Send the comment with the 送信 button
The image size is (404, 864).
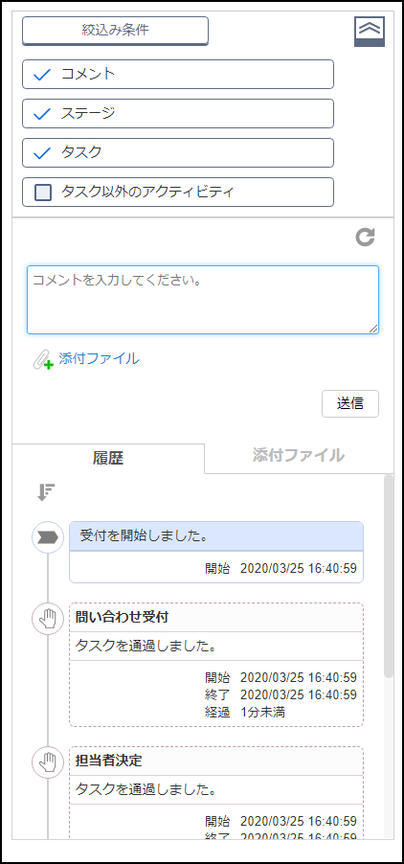coord(350,404)
